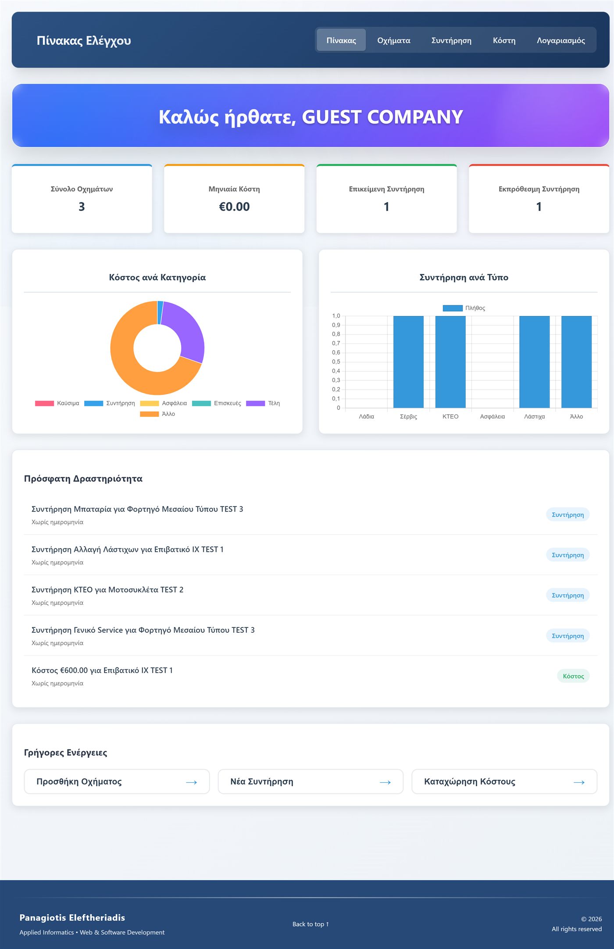
Task: Click the green Κόστος badge
Action: [x=573, y=676]
